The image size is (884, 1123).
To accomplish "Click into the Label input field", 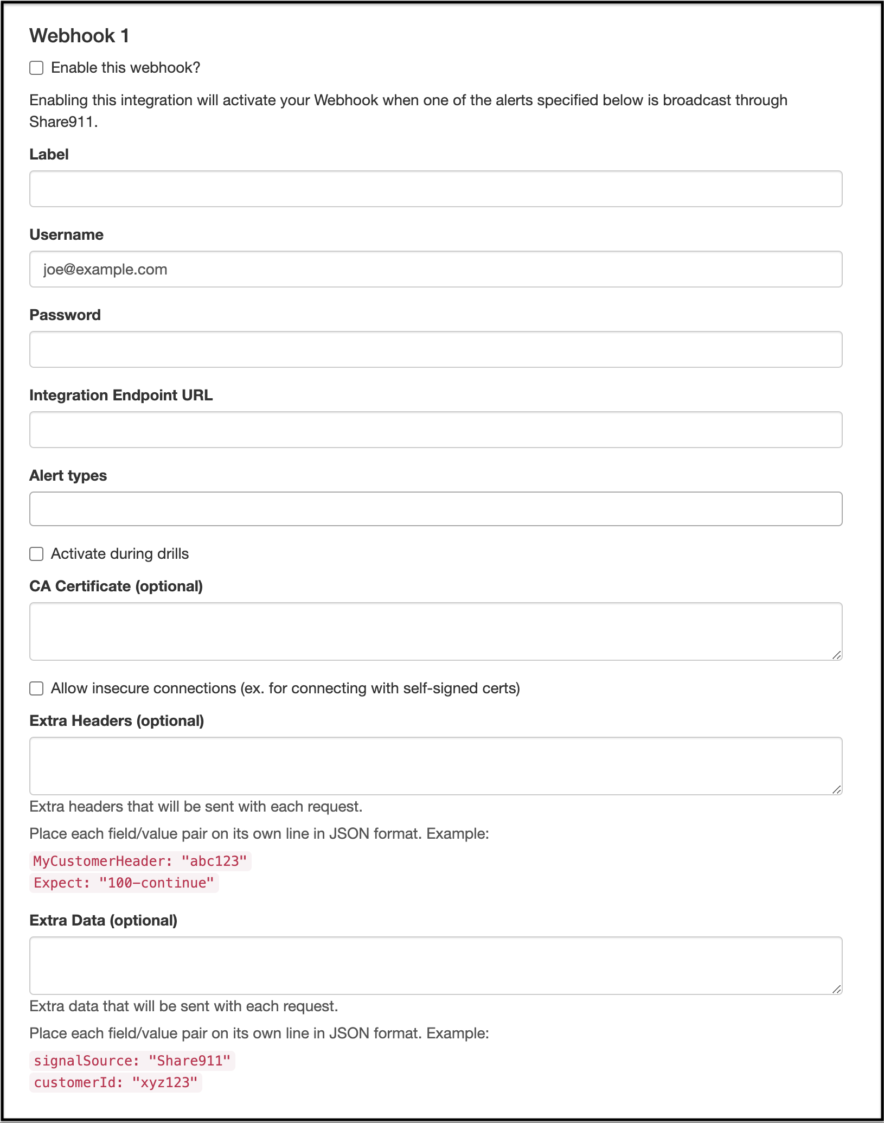I will tap(435, 189).
